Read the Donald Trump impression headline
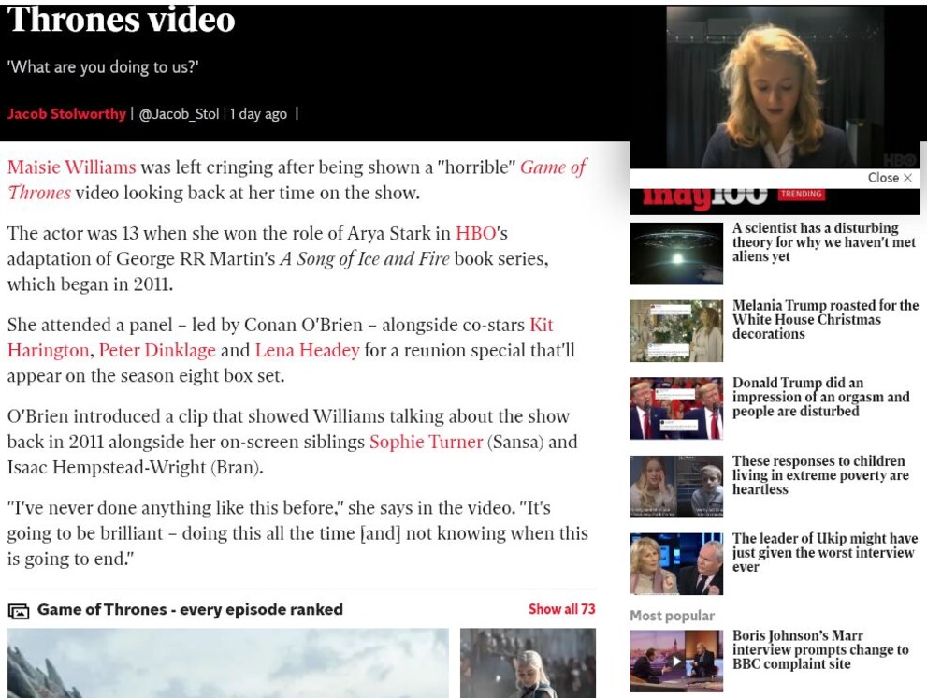Image resolution: width=927 pixels, height=698 pixels. pos(820,397)
